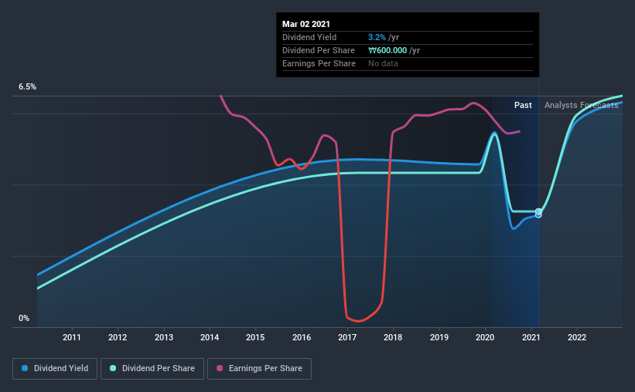Viewport: 635px width, 392px height.
Task: Click the Earnings Per Share trough near 2017
Action: click(x=359, y=321)
